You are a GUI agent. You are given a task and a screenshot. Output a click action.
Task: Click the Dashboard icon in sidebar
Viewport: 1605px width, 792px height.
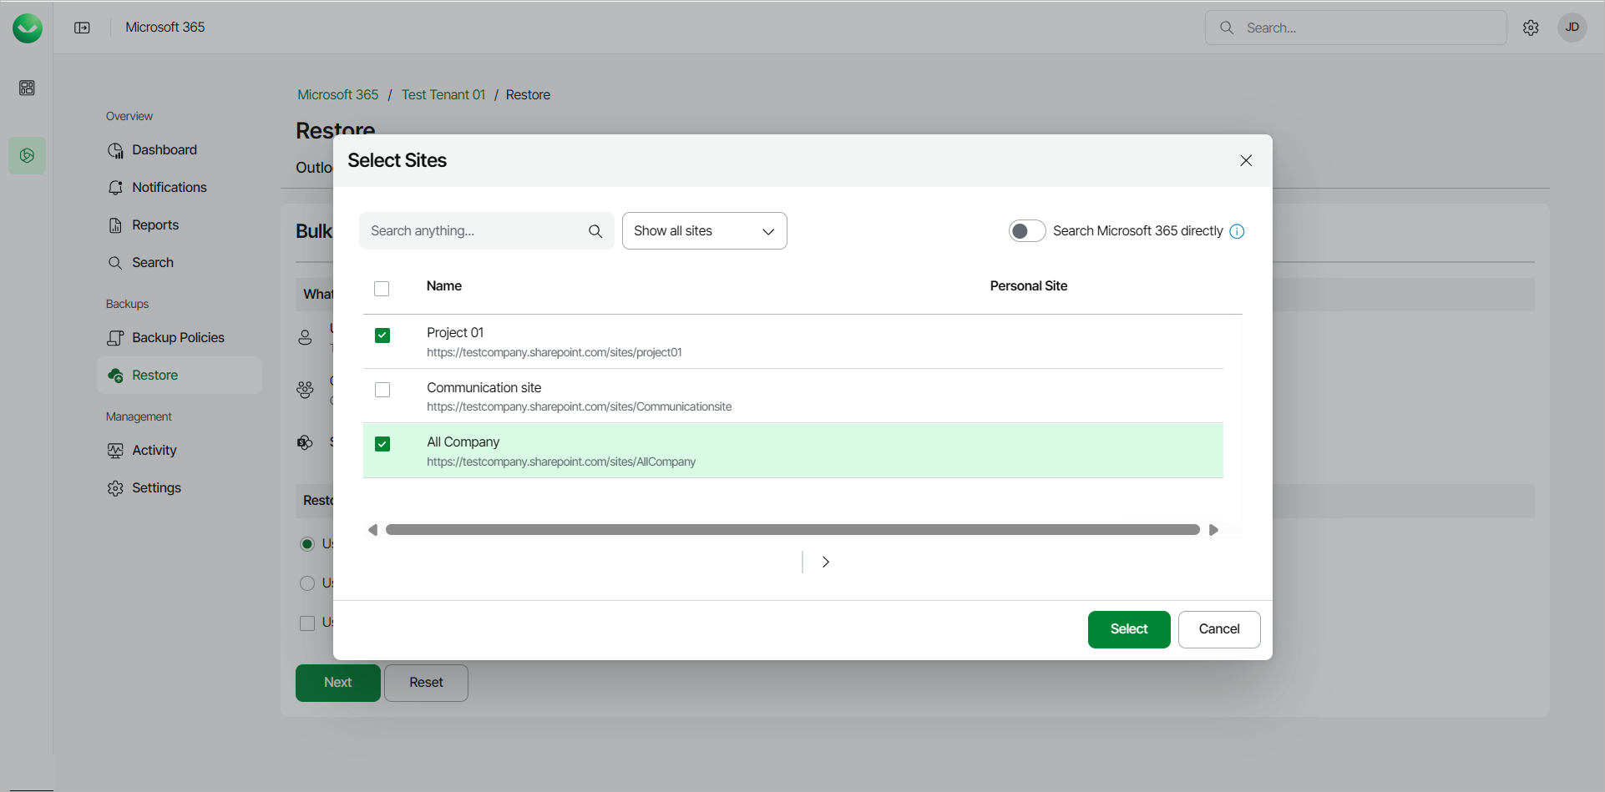(x=115, y=150)
